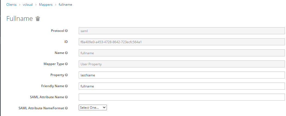Show help tooltip for SAML Attribute Name
Viewport: 286px width, 116px height.
[66, 97]
